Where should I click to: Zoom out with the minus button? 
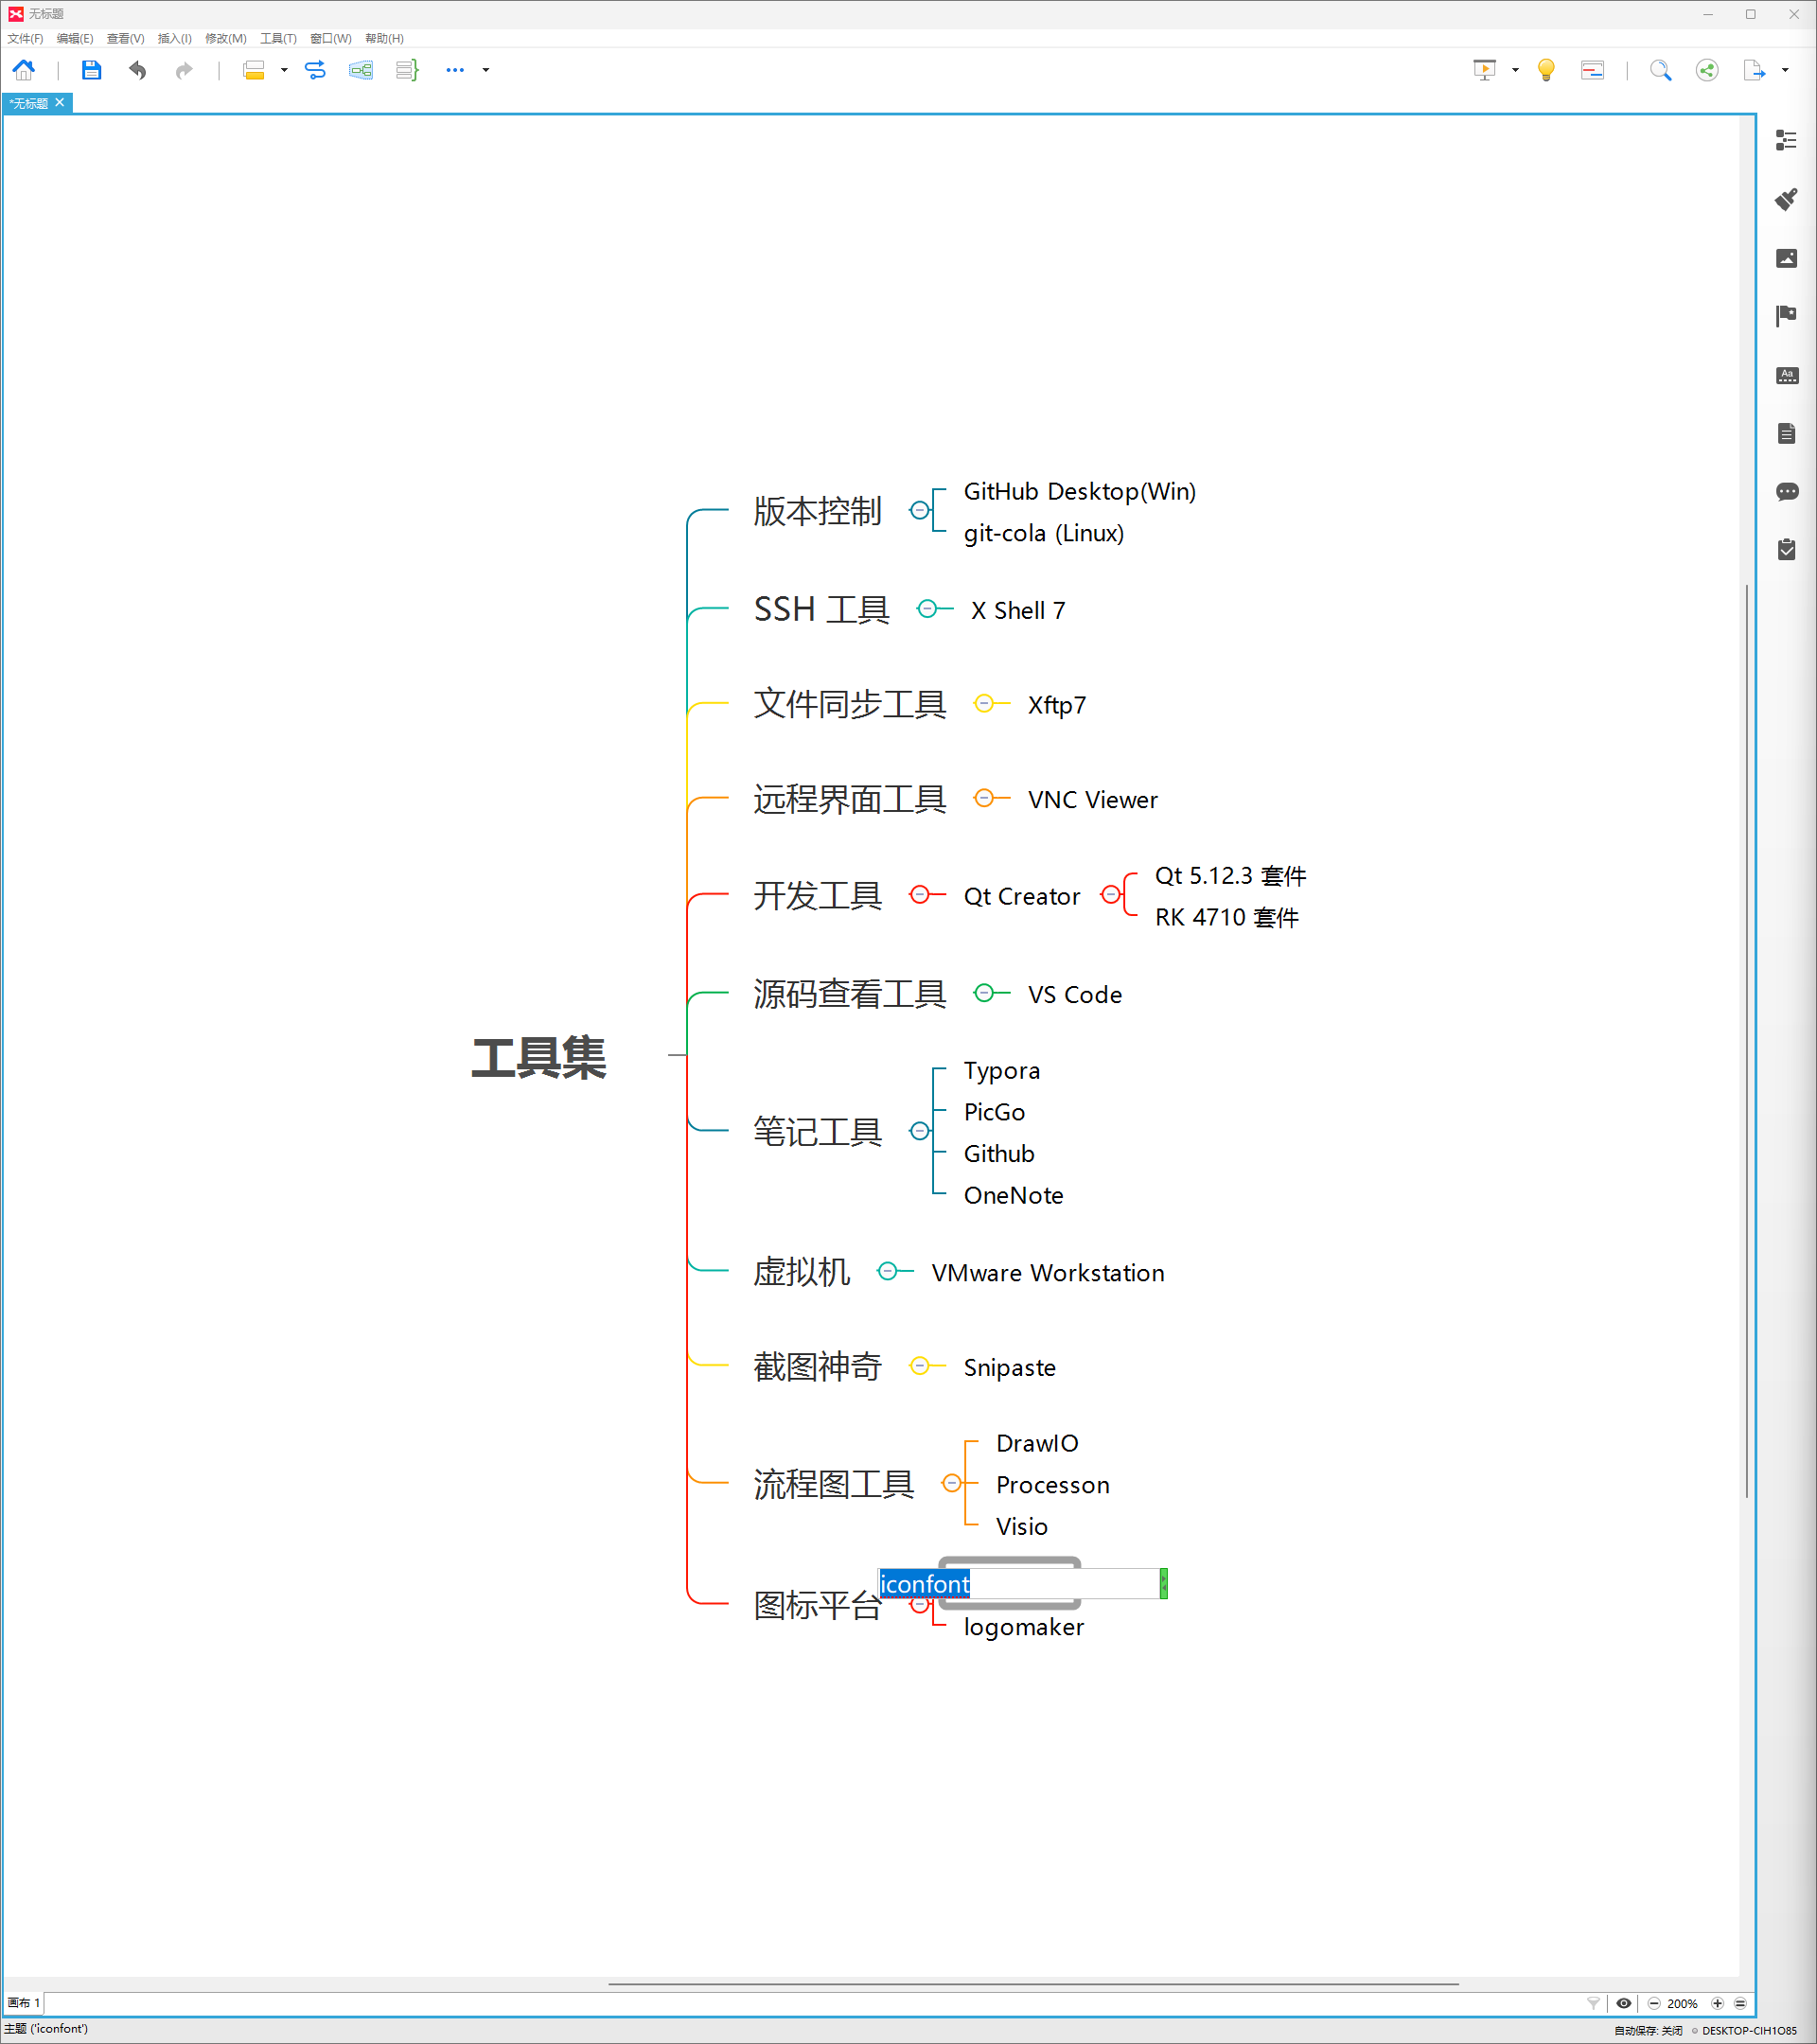[1654, 2003]
